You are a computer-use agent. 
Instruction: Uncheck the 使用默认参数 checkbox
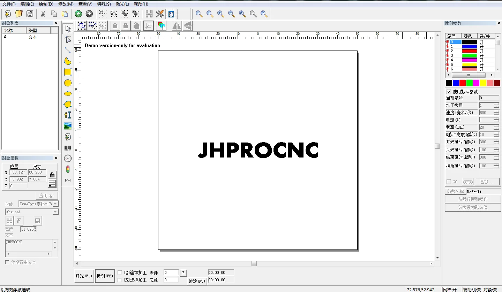pyautogui.click(x=449, y=92)
